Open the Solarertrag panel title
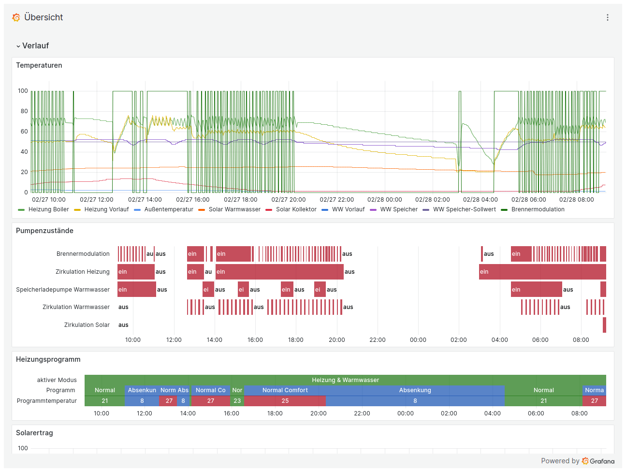Screen dimensions: 626x472 (34, 433)
